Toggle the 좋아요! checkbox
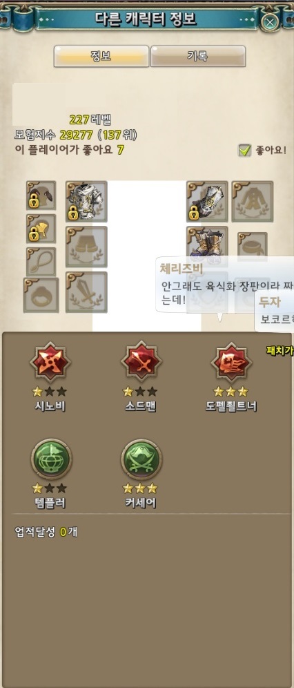 click(x=244, y=151)
